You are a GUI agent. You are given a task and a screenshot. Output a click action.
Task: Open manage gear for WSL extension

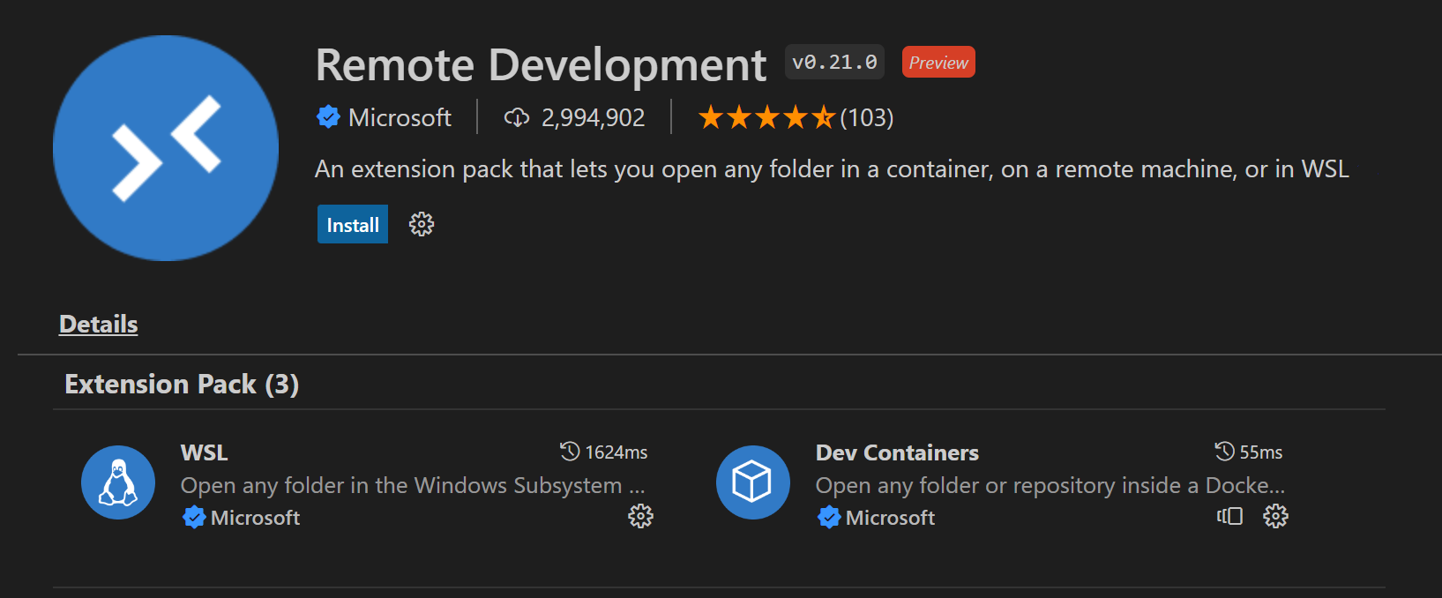click(640, 516)
